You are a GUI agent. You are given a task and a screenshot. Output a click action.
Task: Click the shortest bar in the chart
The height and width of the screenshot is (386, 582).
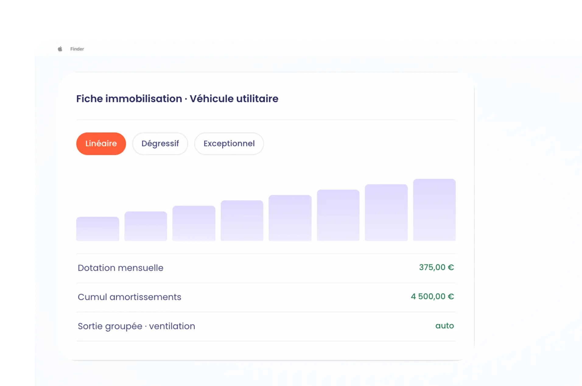pos(98,229)
